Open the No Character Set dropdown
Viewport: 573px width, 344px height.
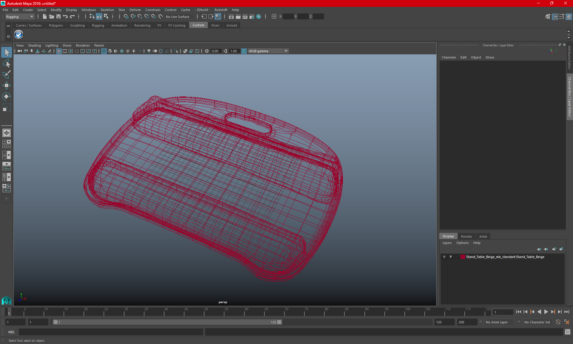538,322
